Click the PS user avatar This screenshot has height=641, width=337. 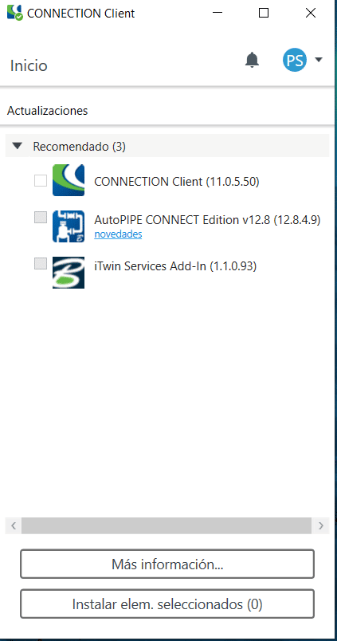click(x=295, y=60)
